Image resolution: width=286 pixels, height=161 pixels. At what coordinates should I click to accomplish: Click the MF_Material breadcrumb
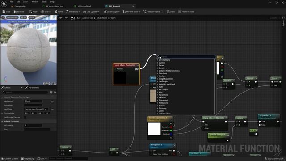point(85,18)
